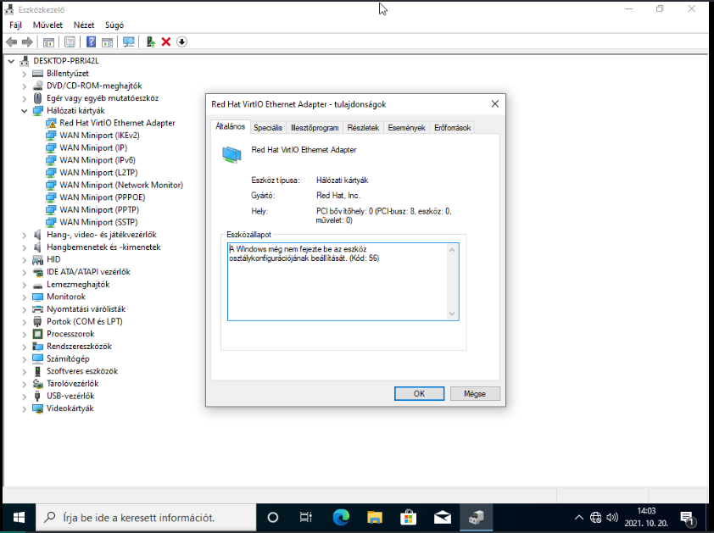
Task: Select the Red Hat VirtIO Ethernet Adapter tree item
Action: pyautogui.click(x=117, y=123)
